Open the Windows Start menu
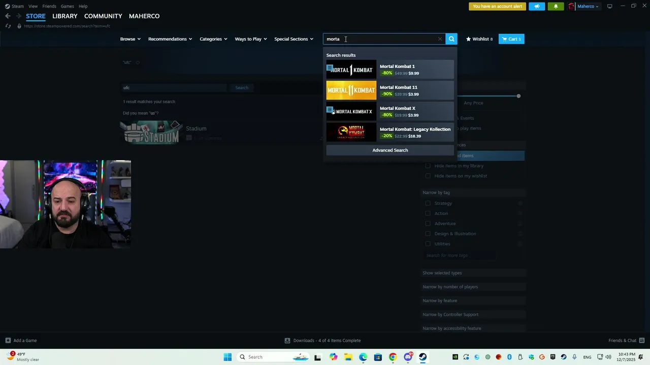The image size is (650, 365). pos(227,357)
